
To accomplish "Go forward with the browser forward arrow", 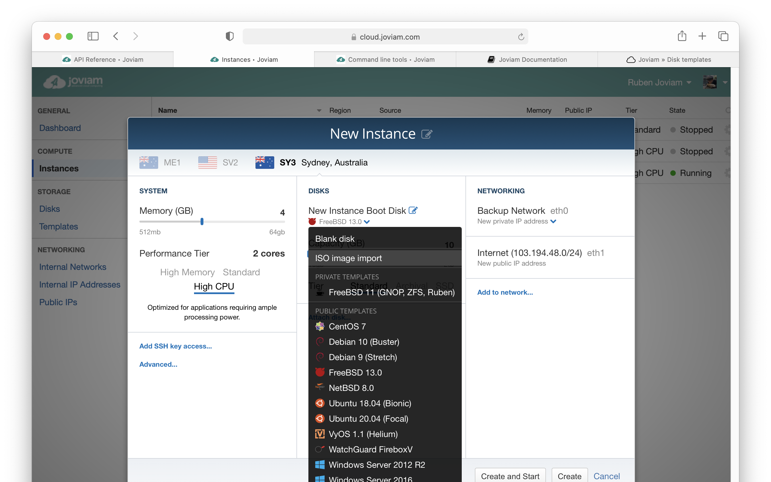I will [x=136, y=36].
